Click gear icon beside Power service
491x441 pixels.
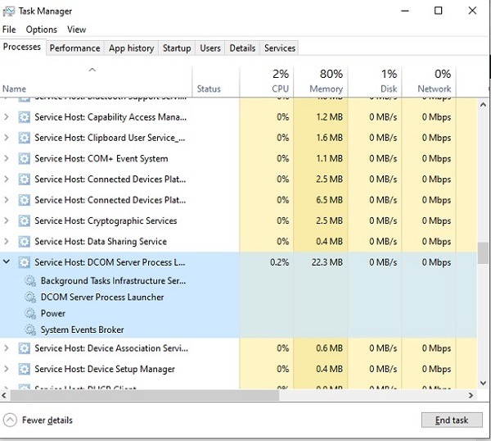tap(30, 313)
